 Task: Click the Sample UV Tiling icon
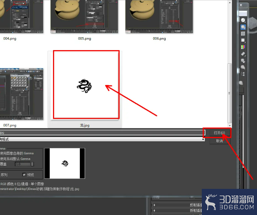pos(243,40)
